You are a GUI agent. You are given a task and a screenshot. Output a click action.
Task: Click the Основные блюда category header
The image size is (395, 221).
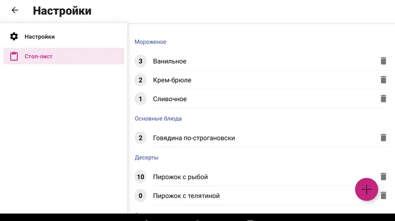pyautogui.click(x=158, y=119)
